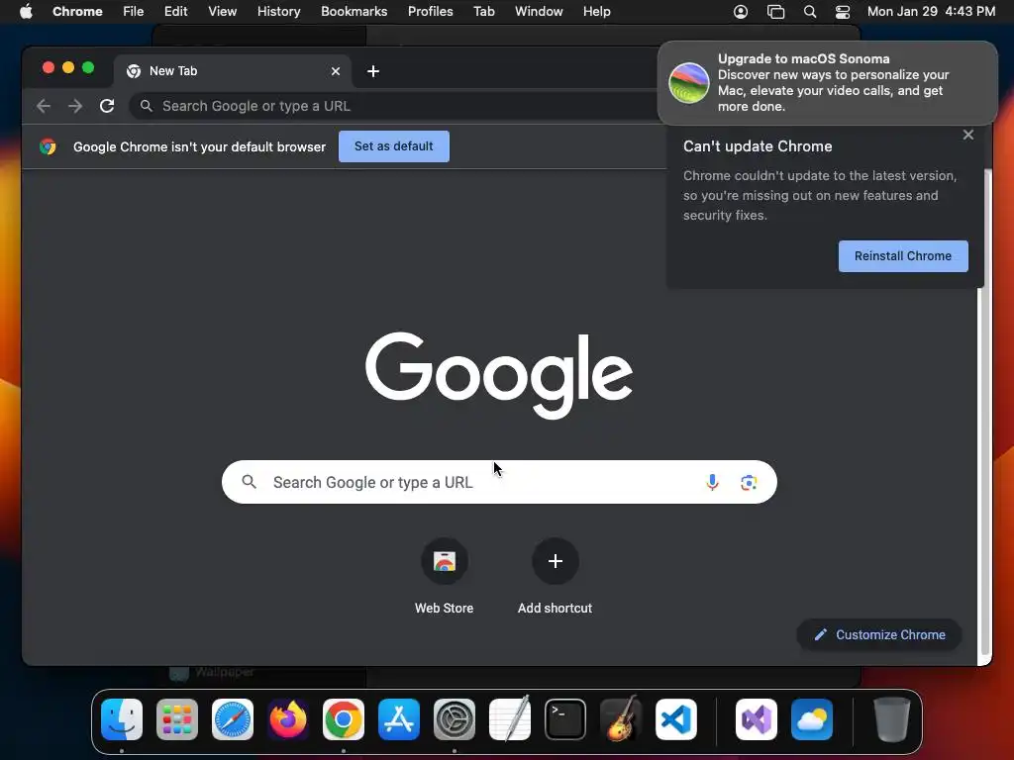1014x760 pixels.
Task: Click the user account icon in menu bar
Action: click(741, 12)
